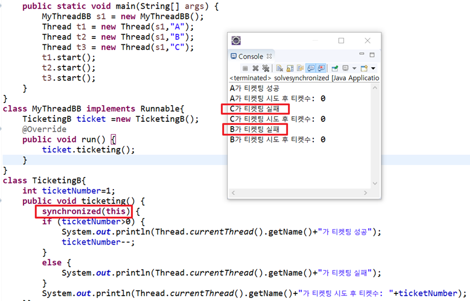
Task: Click the 'int ticketNumber=1;' code line
Action: point(69,191)
